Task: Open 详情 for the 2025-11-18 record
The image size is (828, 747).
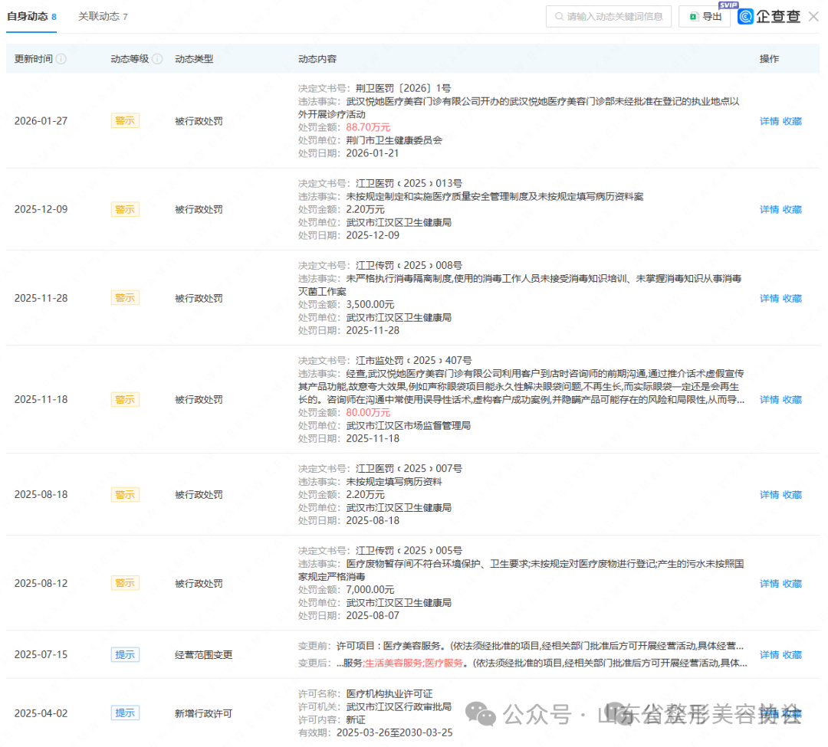Action: coord(769,400)
